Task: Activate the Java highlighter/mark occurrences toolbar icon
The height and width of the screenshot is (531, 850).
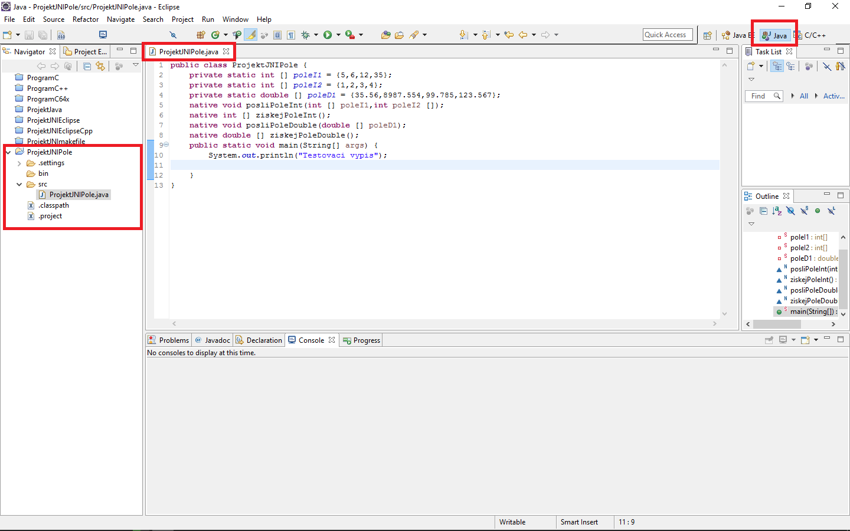Action: [x=250, y=35]
